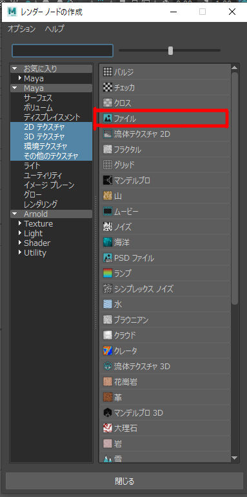Expand the Maya item under お気に入り
Image resolution: width=247 pixels, height=497 pixels.
(x=20, y=78)
